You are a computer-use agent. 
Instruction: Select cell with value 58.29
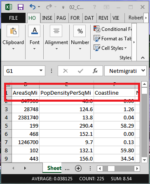point(114,126)
